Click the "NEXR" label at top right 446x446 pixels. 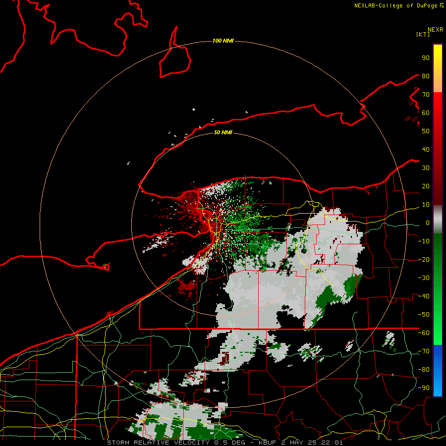click(436, 30)
